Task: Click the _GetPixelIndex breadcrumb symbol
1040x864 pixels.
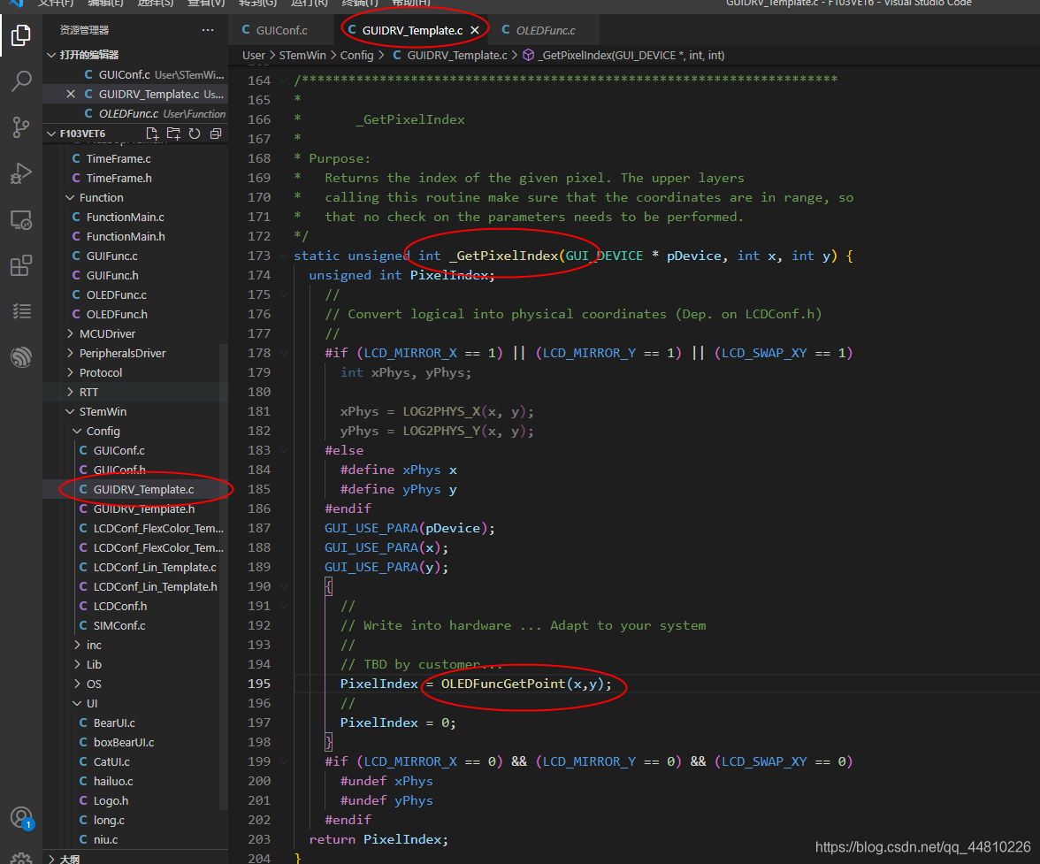Action: point(623,55)
